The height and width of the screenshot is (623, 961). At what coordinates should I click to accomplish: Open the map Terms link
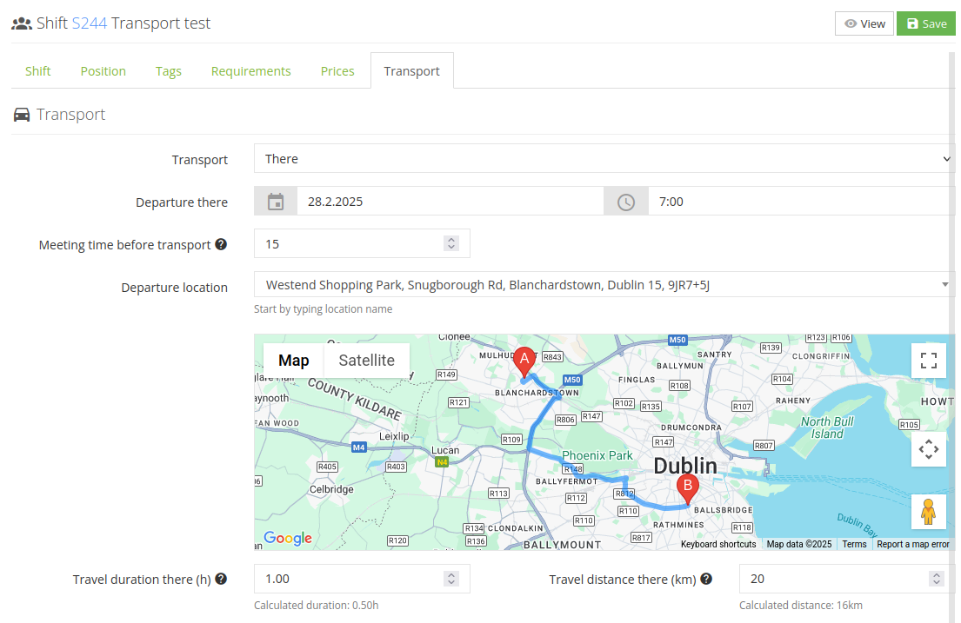(x=854, y=544)
